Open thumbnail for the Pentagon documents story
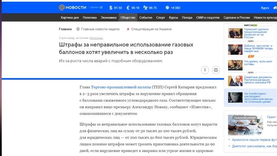 (235, 81)
